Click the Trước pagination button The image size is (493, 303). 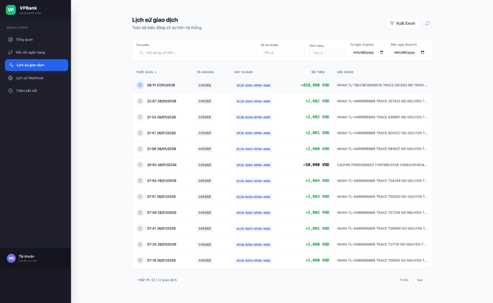pos(404,280)
